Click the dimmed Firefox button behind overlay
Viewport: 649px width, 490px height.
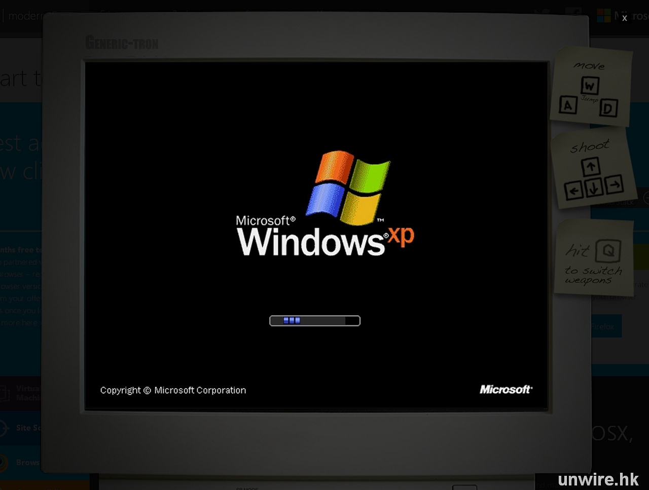[603, 327]
